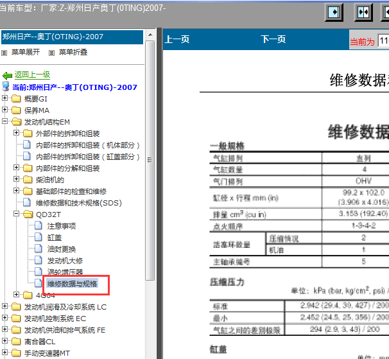Click folder icon for 内部件的分解和组装
The image size is (389, 359).
(28, 168)
